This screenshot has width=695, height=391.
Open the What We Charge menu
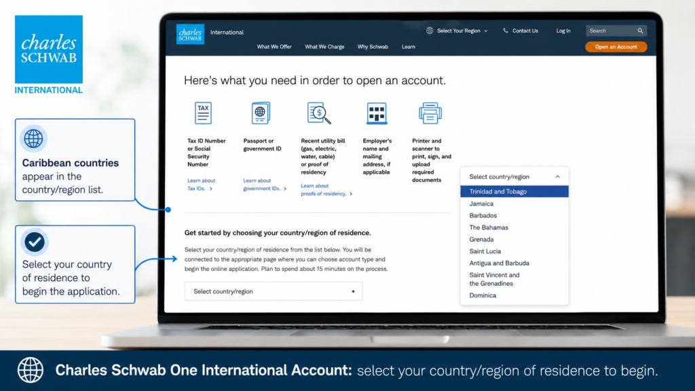tap(324, 47)
